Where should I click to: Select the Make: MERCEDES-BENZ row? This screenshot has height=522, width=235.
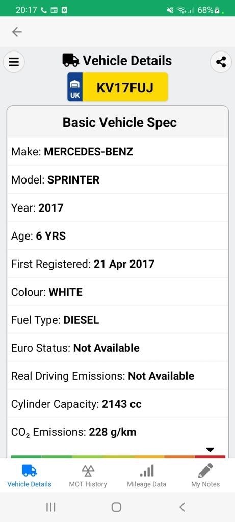[118, 151]
